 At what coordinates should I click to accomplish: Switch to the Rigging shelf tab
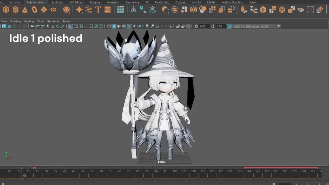click(x=95, y=2)
